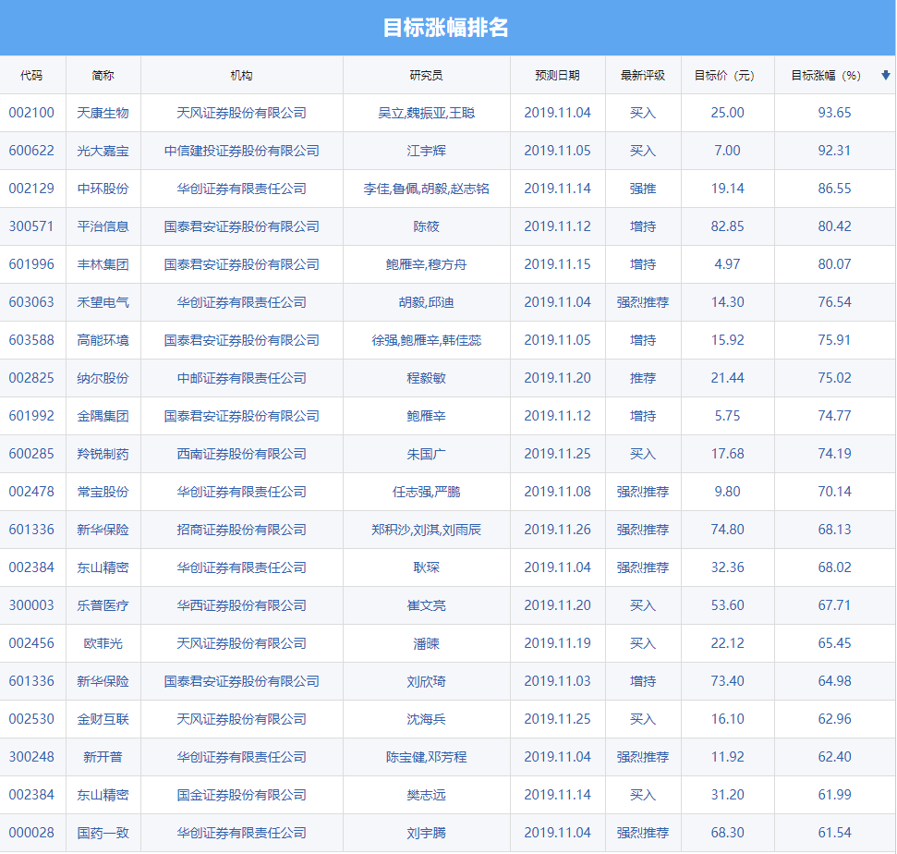Open stock code 603063

click(x=31, y=301)
